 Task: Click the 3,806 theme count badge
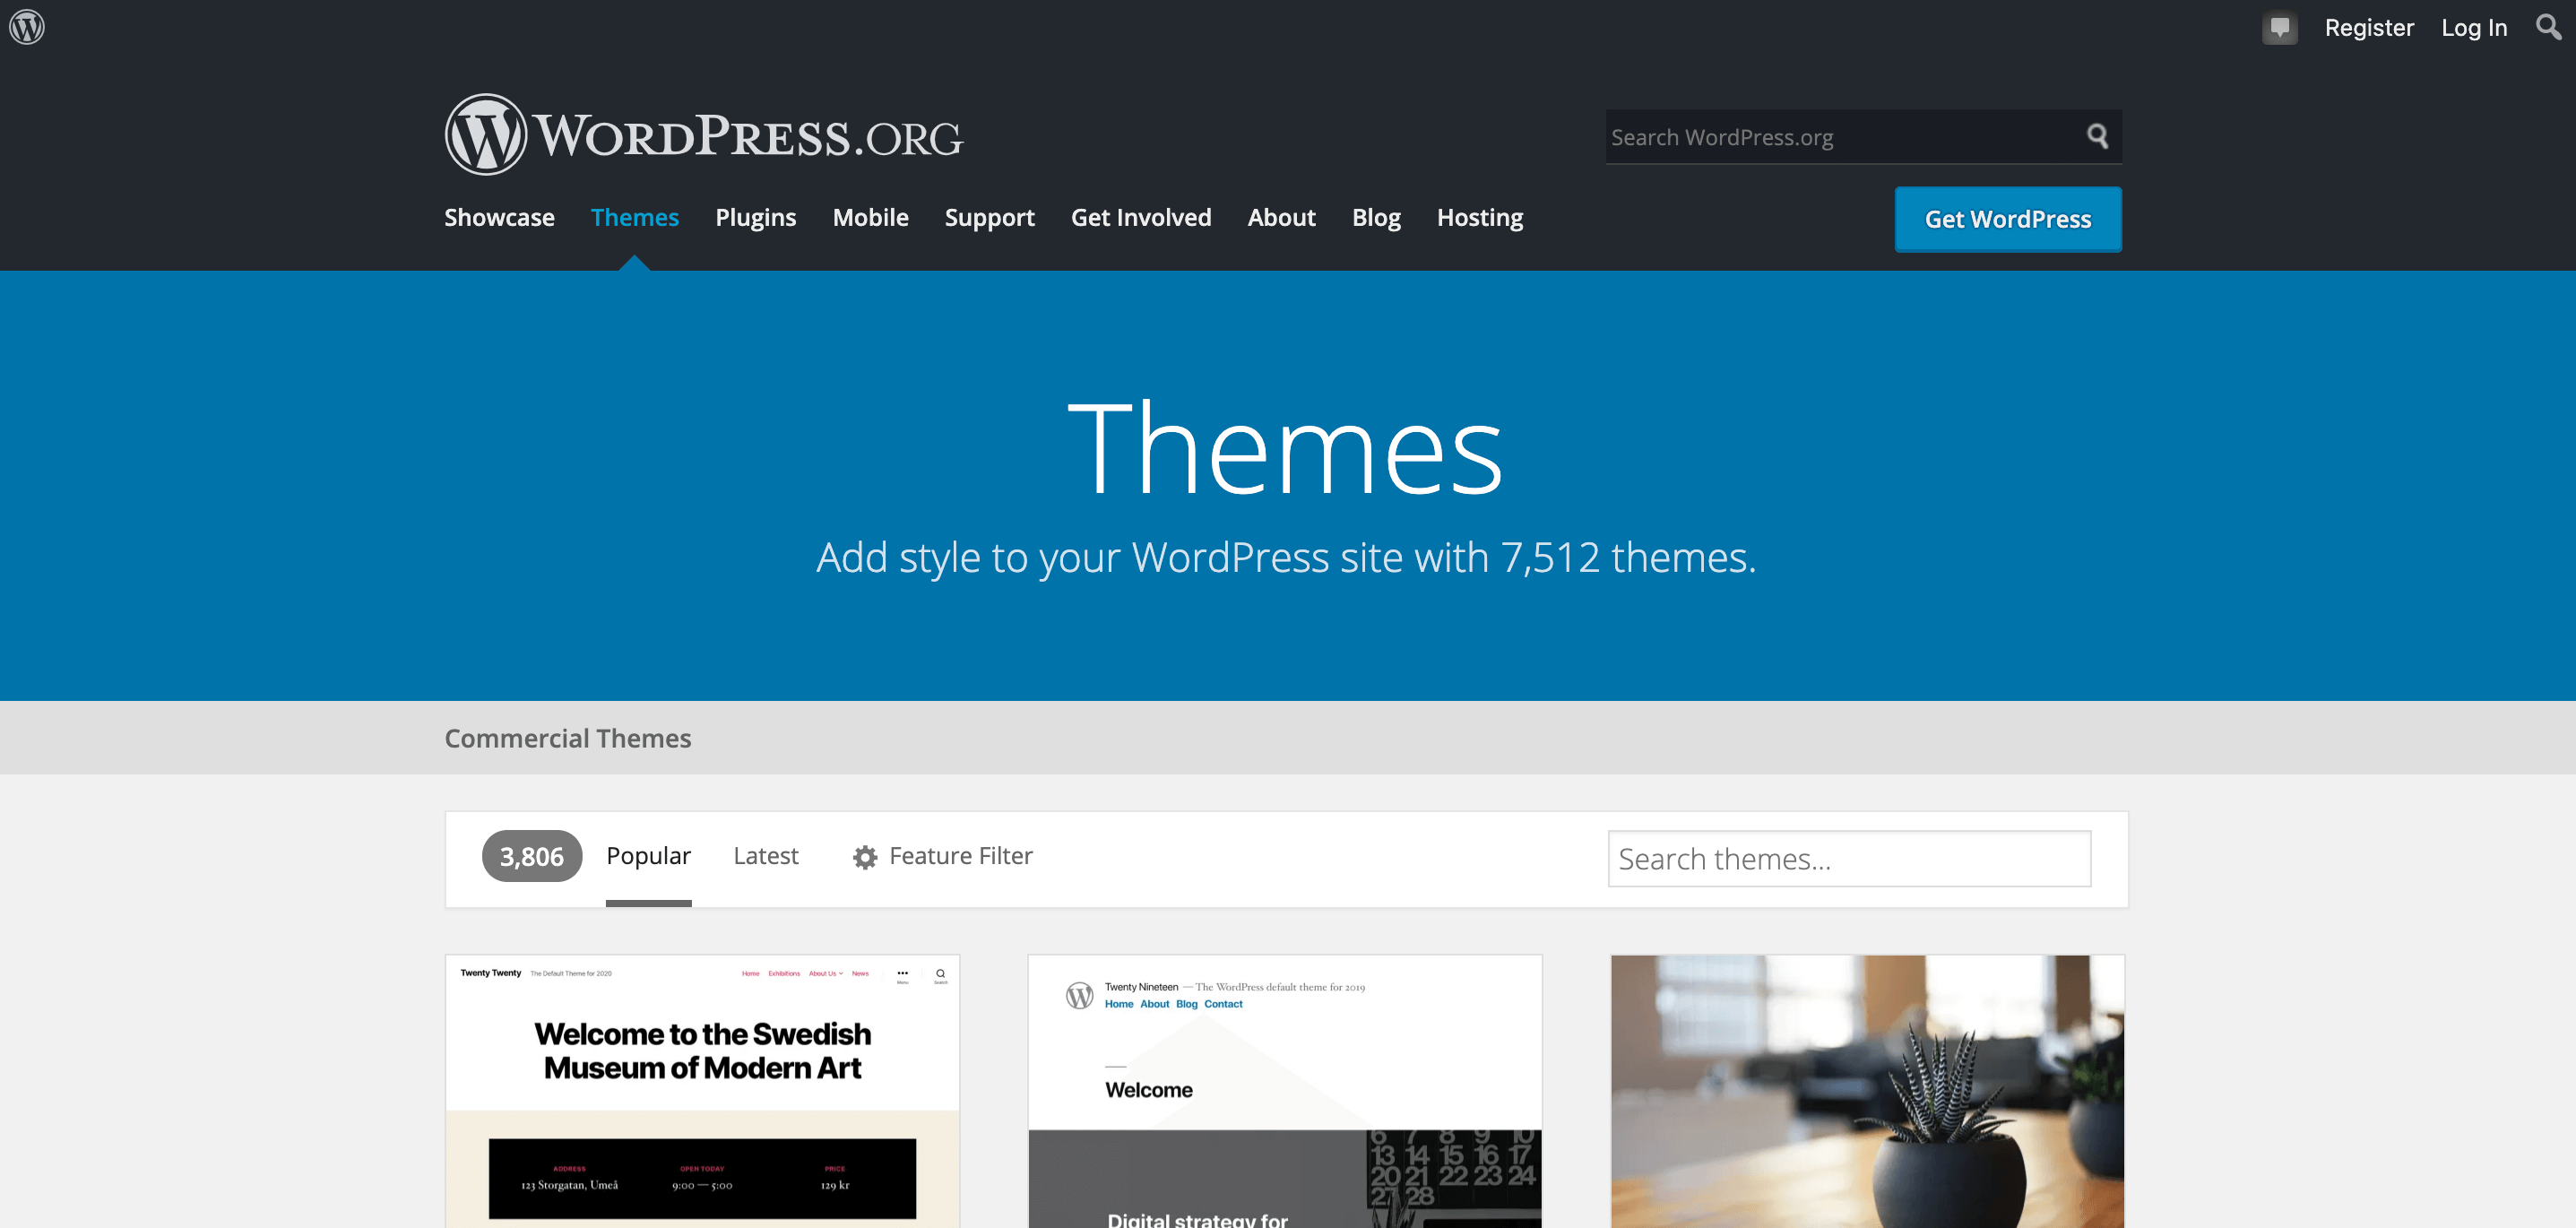[x=532, y=856]
